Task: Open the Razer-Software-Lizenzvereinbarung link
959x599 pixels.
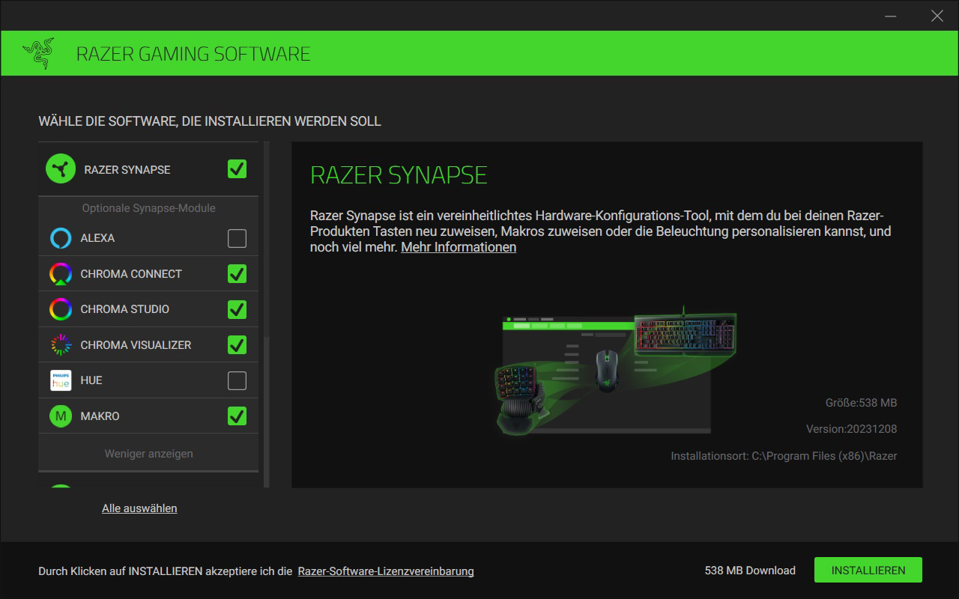Action: tap(386, 571)
